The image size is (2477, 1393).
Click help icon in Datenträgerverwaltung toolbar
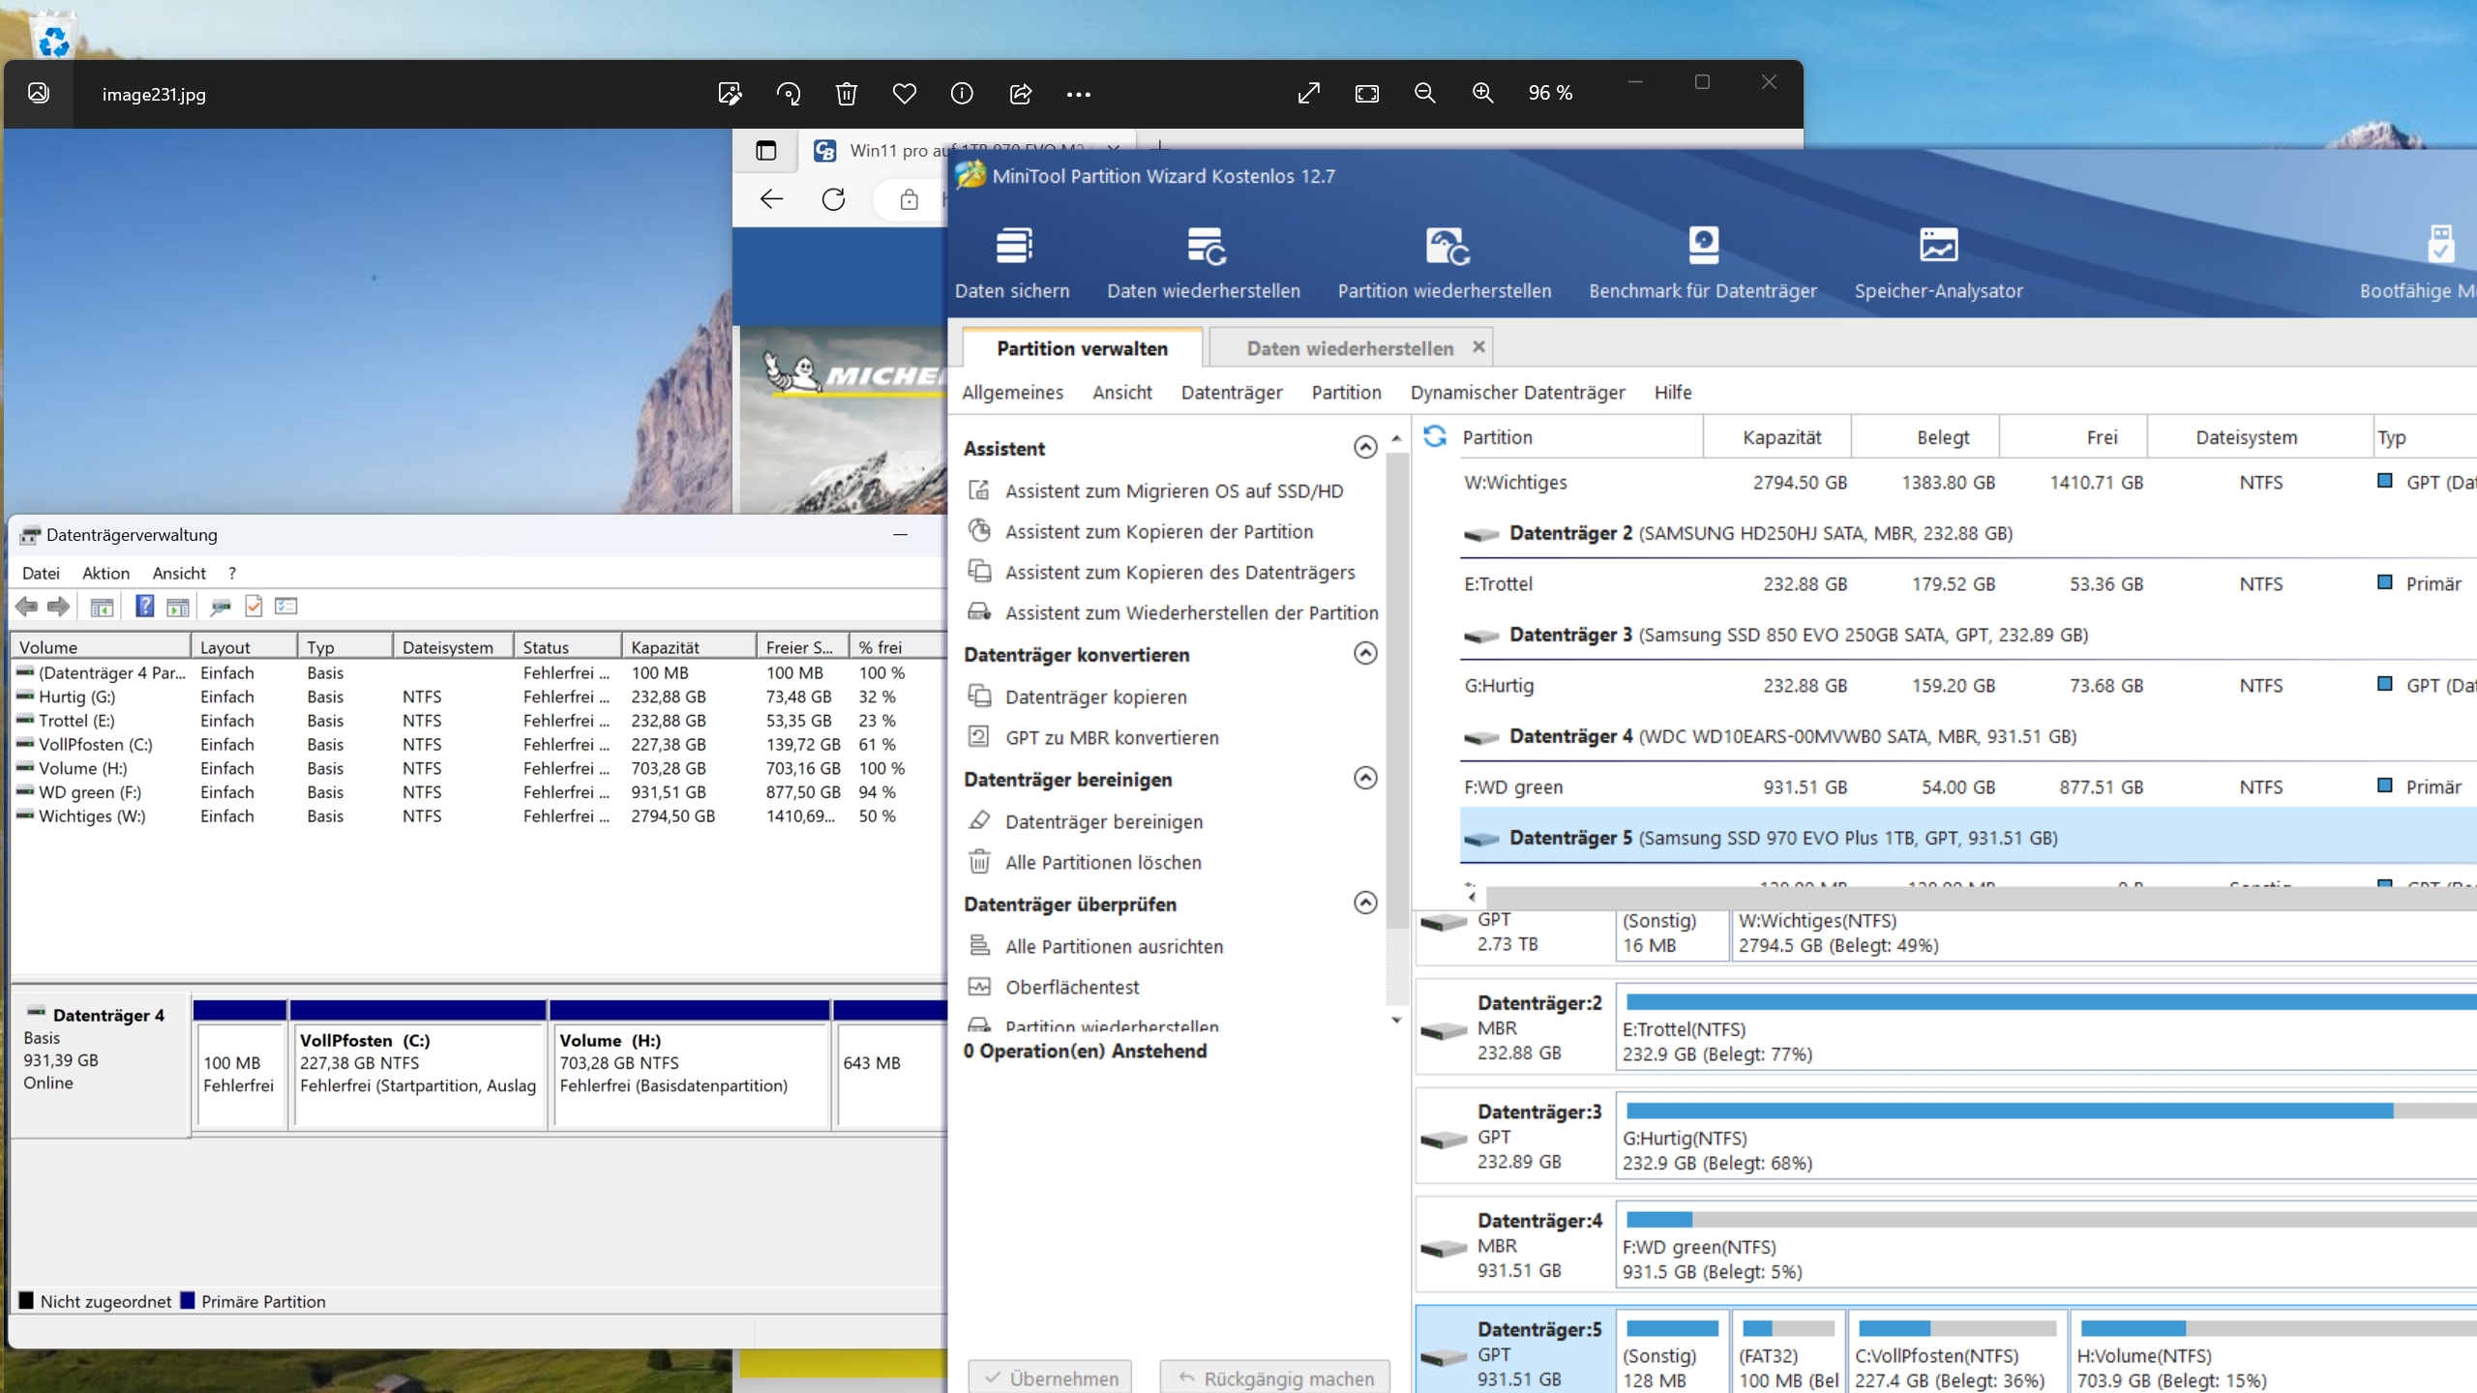click(144, 607)
